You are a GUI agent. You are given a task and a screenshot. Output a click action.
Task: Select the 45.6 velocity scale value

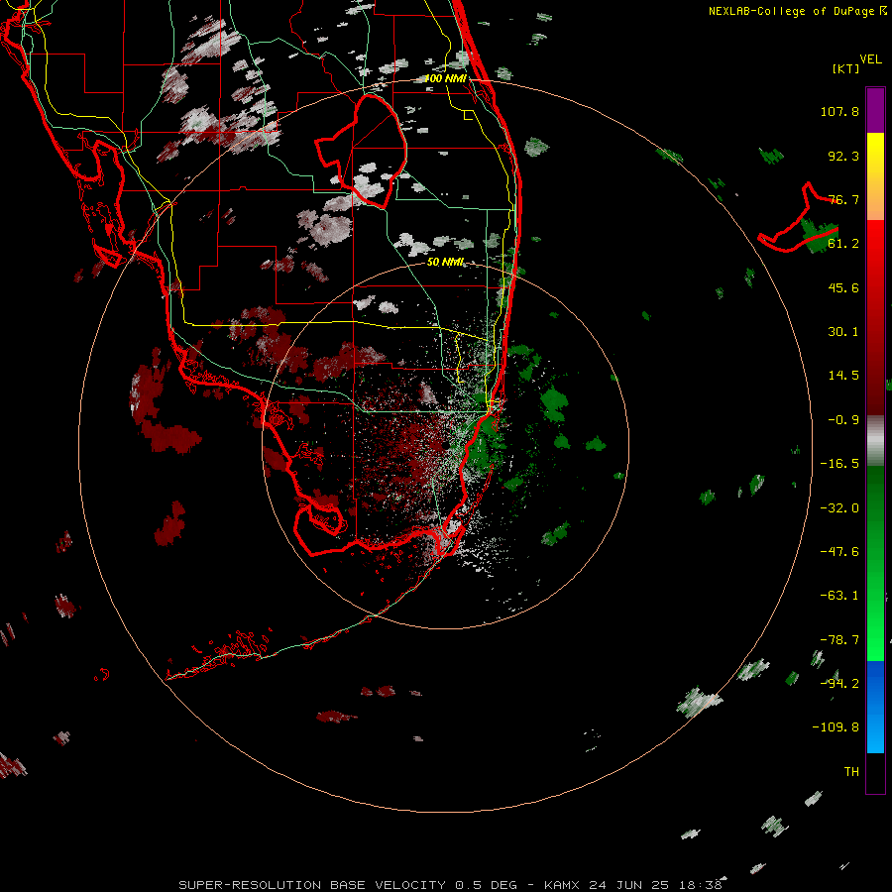pos(843,287)
